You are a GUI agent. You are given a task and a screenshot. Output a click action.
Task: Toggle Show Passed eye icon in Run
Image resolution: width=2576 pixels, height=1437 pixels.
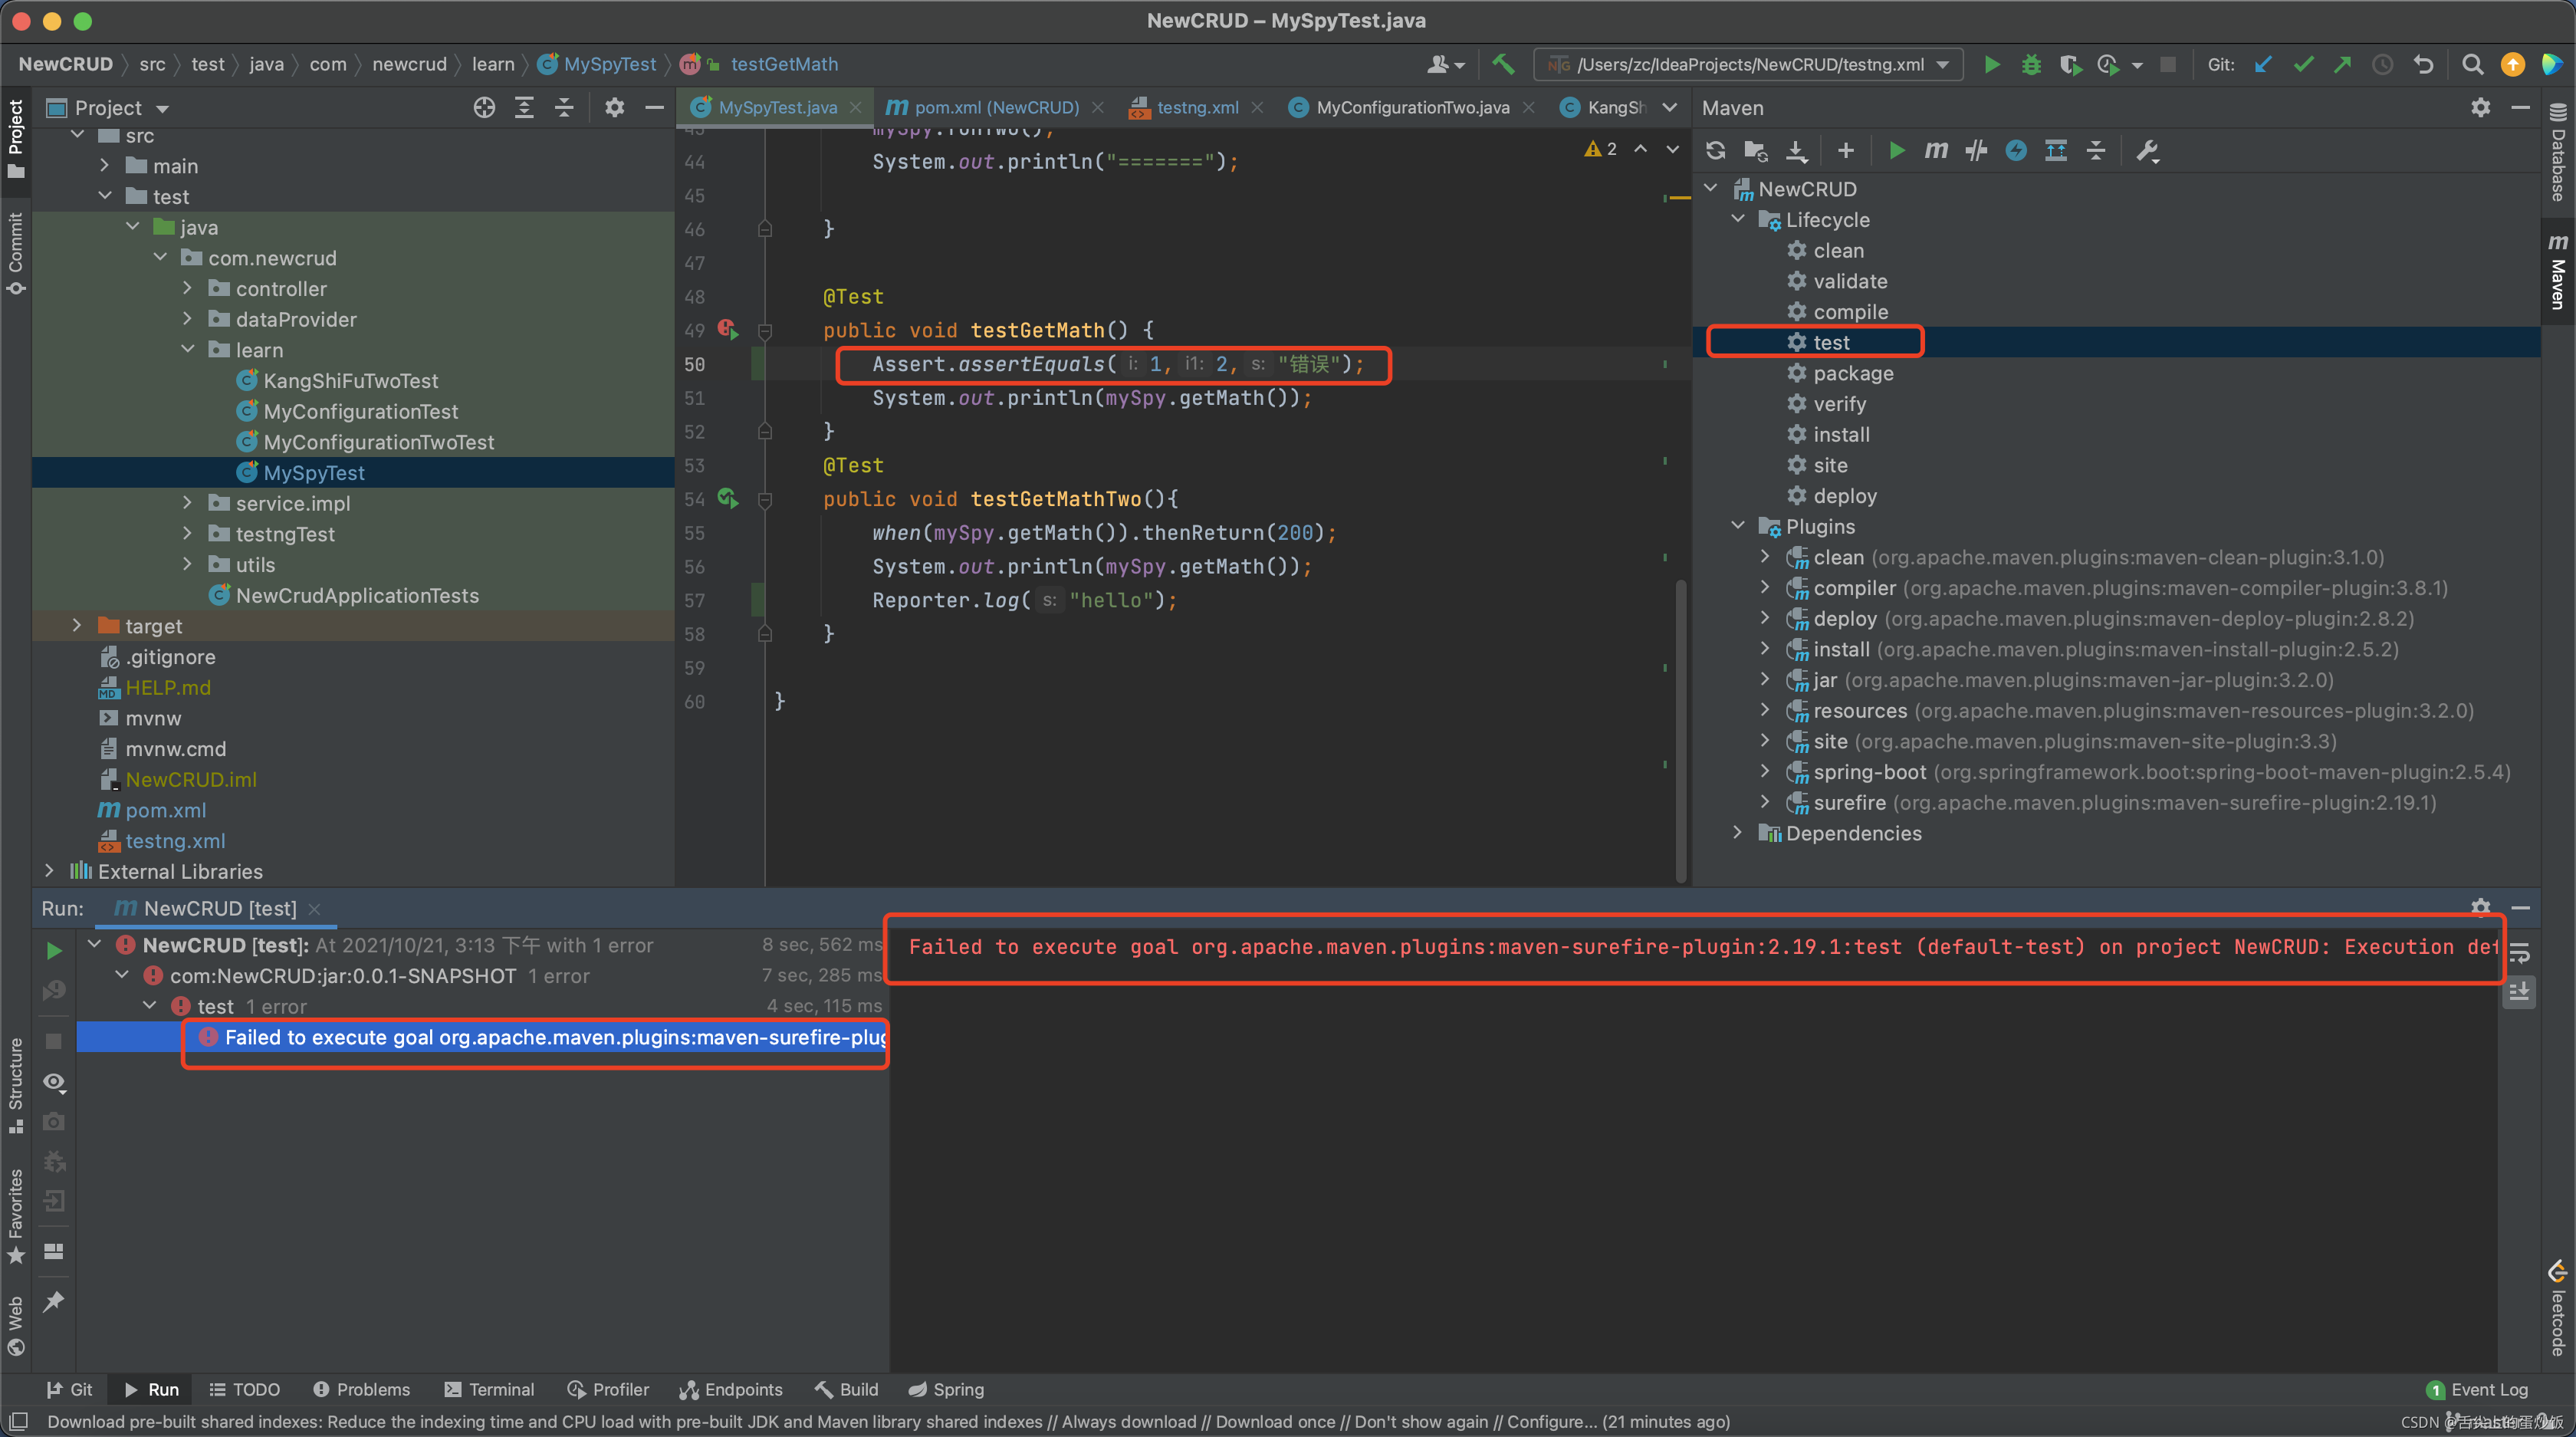click(54, 1082)
